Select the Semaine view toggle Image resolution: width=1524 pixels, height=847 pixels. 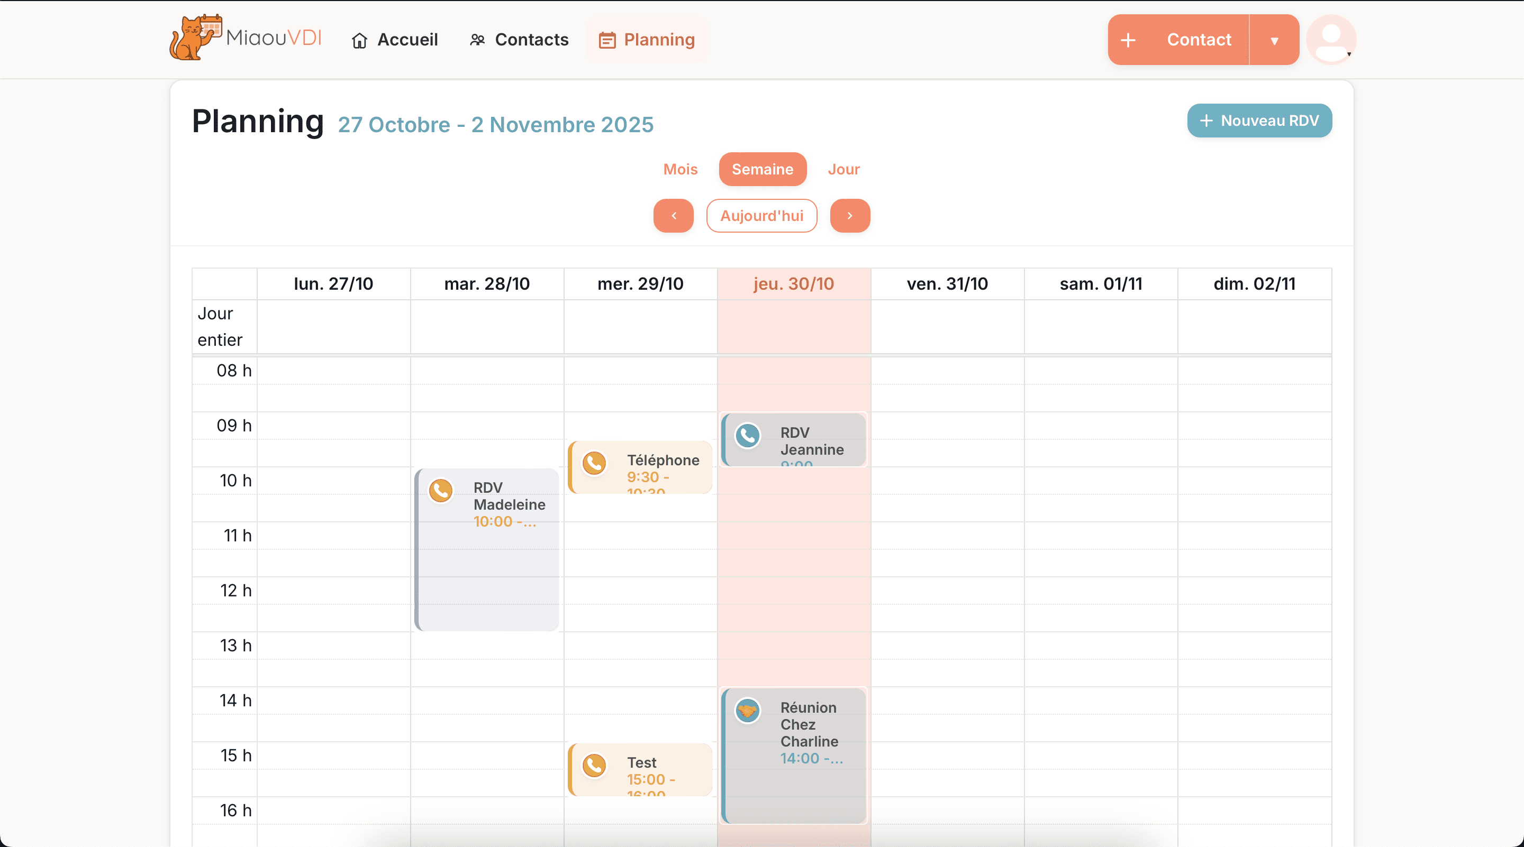(762, 169)
